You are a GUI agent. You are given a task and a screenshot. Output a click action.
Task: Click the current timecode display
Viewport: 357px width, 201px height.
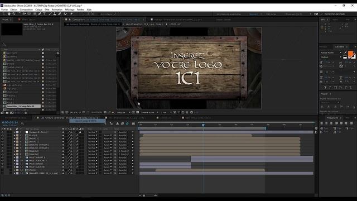[x=10, y=123]
